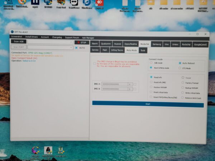Open the Phoenix Service Tool desktop icon
Image resolution: width=215 pixels, height=161 pixels.
point(35,153)
